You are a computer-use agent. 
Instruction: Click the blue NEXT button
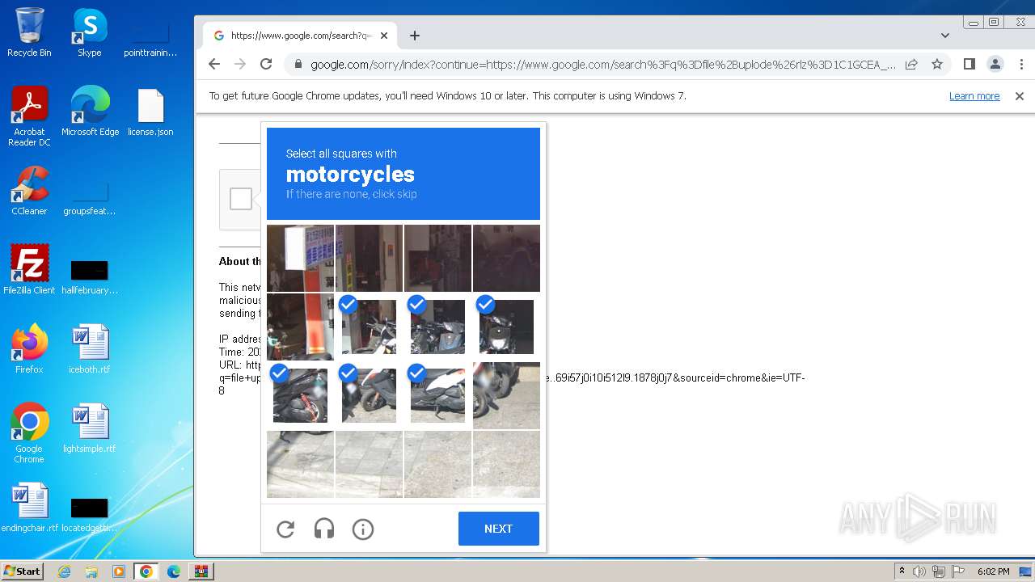click(x=499, y=529)
